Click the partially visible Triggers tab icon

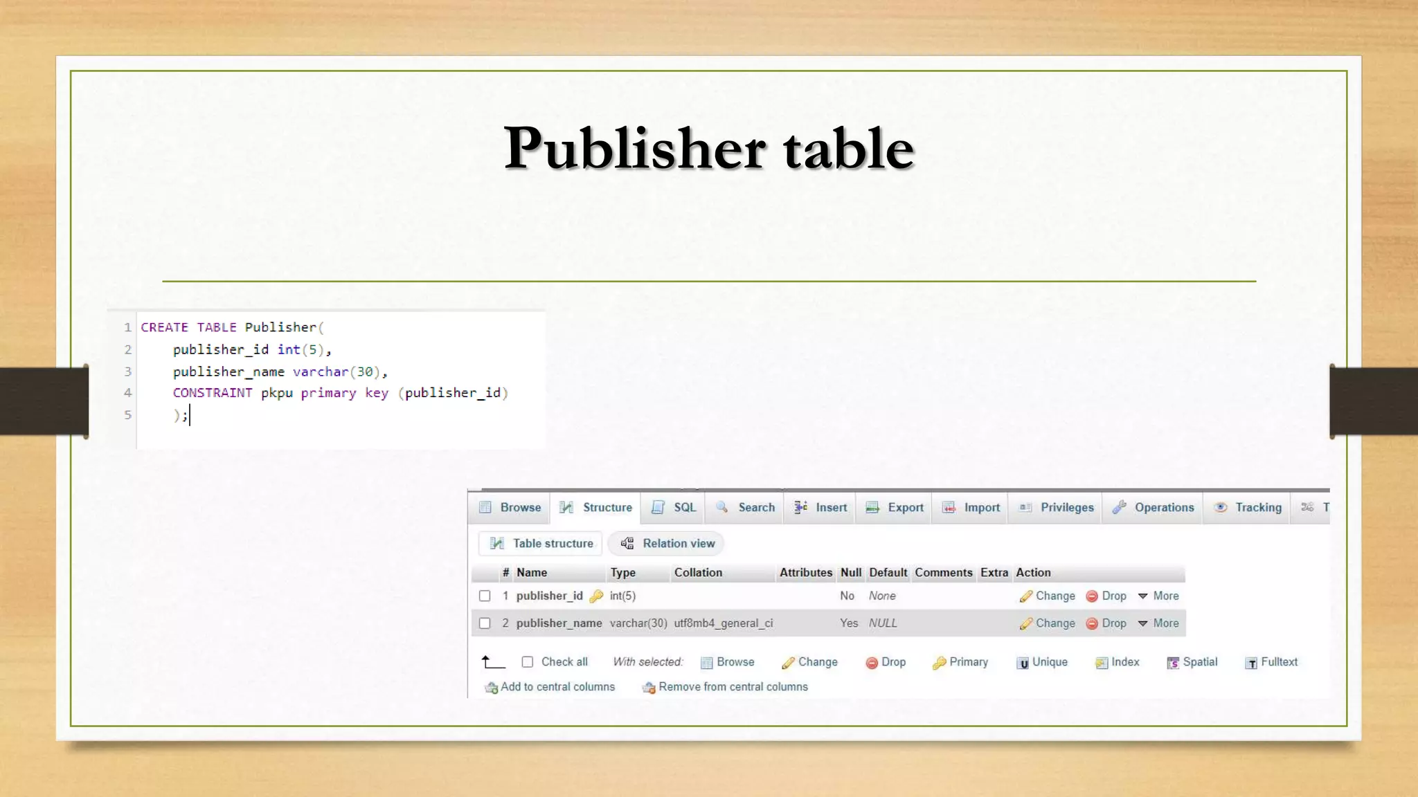tap(1307, 507)
